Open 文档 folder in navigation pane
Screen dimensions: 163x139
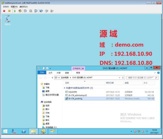click(47, 113)
